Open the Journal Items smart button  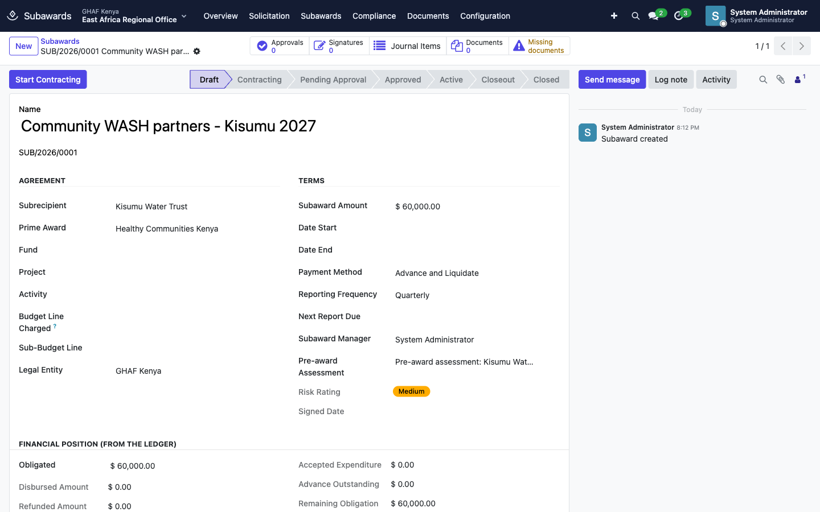click(407, 46)
